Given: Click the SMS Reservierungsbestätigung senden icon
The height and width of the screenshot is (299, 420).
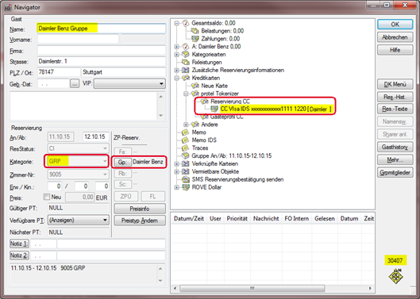Looking at the screenshot, I should tap(185, 179).
